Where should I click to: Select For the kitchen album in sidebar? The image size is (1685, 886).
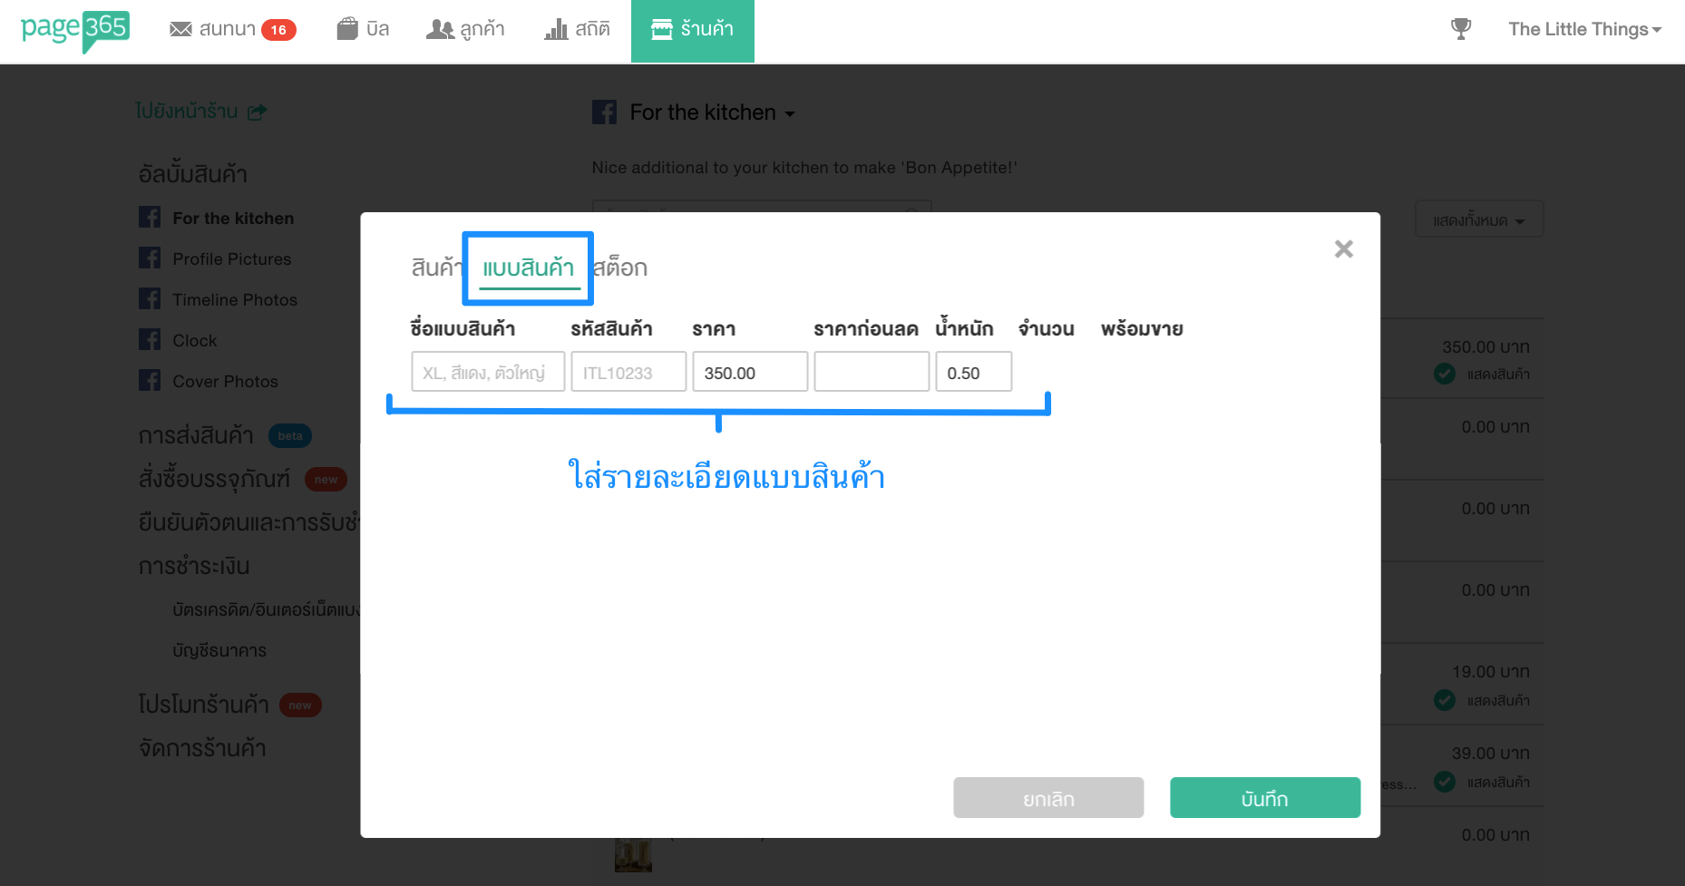[x=233, y=218]
